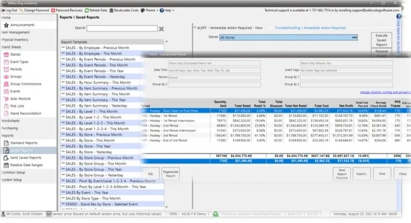Expand the Physical Inventory section

tap(15, 40)
